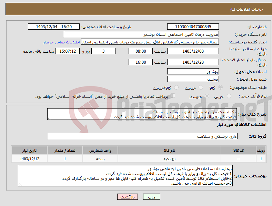Open اطلاعات تماس خریدار contact link
This screenshot has width=272, height=206.
(61, 42)
